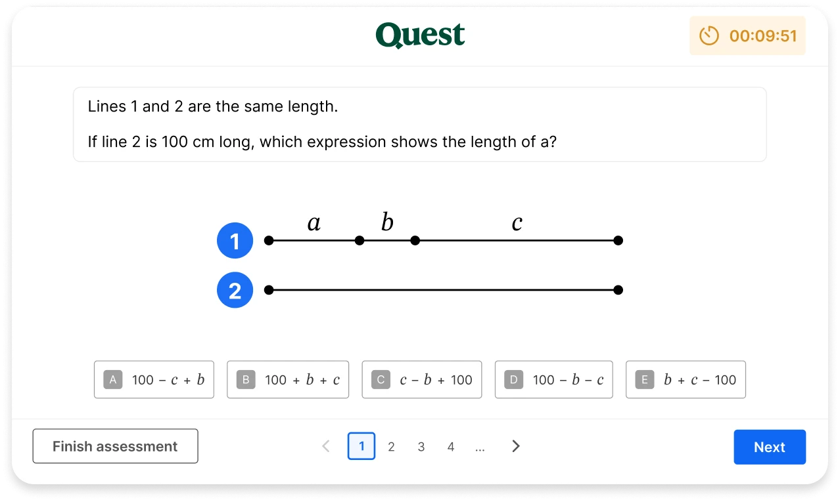Click the letter badge on option C
Screen dimensions: 838x500
[380, 379]
